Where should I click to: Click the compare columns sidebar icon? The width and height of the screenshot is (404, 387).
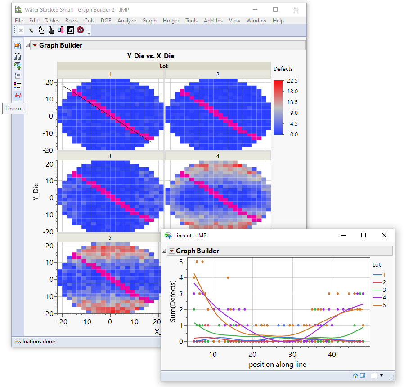[18, 56]
